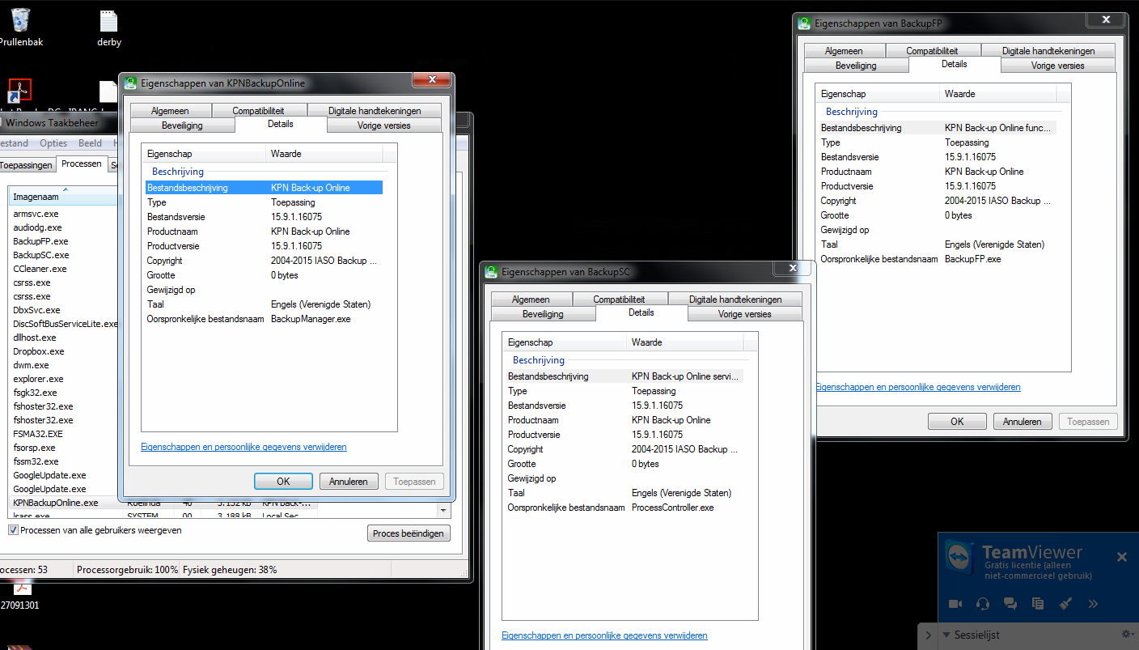1139x650 pixels.
Task: Select BackupFP.exe process in Taakbeheer
Action: coord(40,241)
